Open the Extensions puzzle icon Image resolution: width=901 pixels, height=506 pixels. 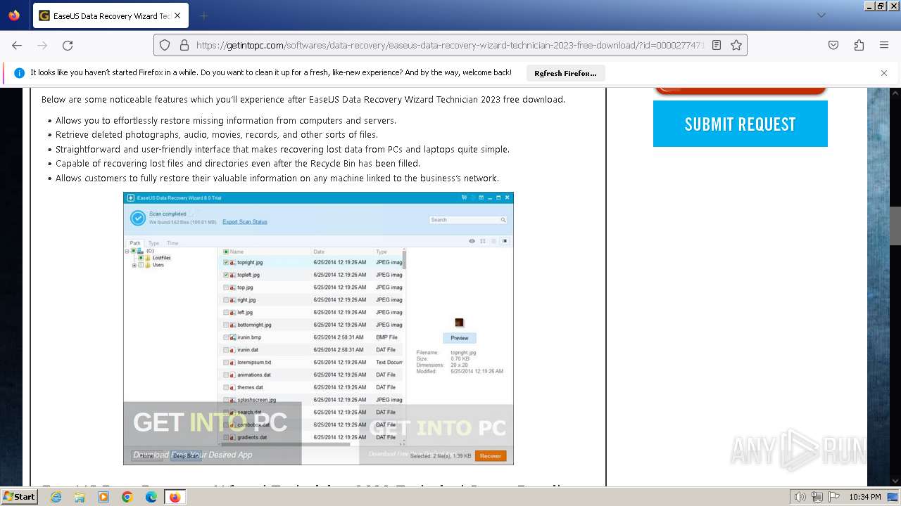[x=859, y=45]
